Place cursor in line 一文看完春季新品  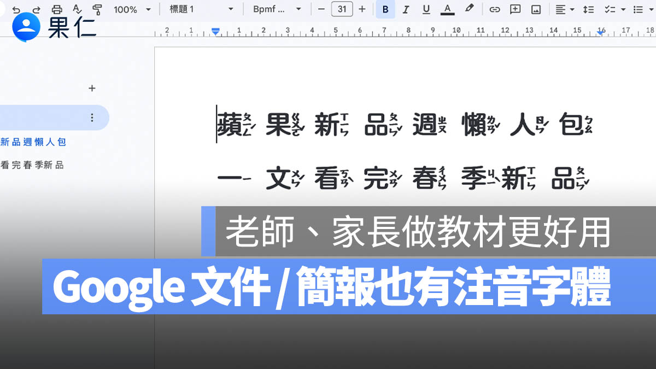pyautogui.click(x=403, y=178)
